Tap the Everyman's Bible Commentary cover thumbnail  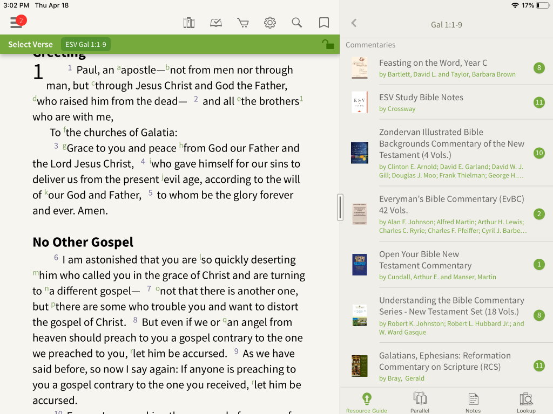click(359, 213)
